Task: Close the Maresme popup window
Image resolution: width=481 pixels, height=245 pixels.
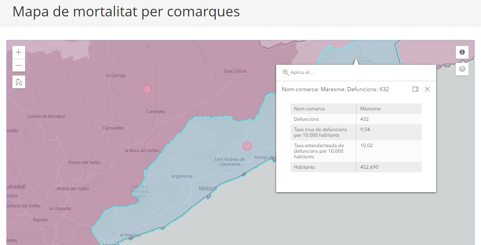Action: [427, 89]
